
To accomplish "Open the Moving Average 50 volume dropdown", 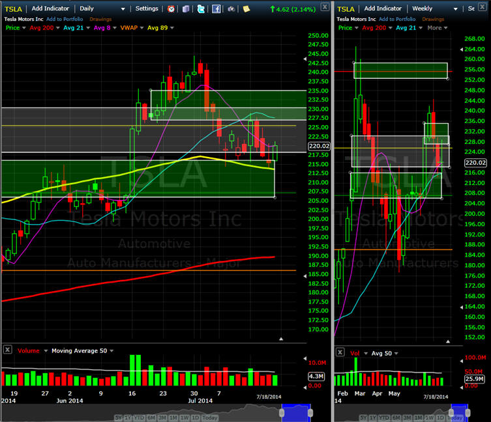I will pos(82,350).
